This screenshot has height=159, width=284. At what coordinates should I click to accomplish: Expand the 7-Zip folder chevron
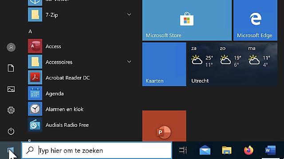[x=129, y=15]
